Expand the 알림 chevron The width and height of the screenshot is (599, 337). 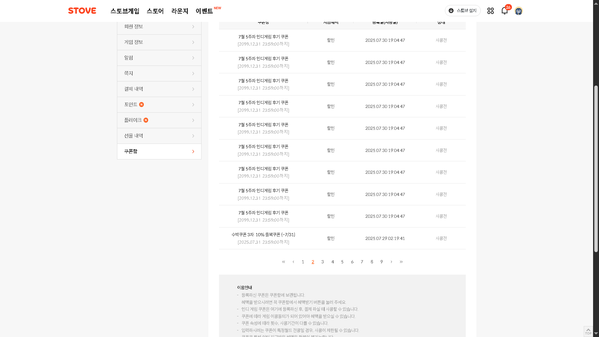tap(193, 58)
